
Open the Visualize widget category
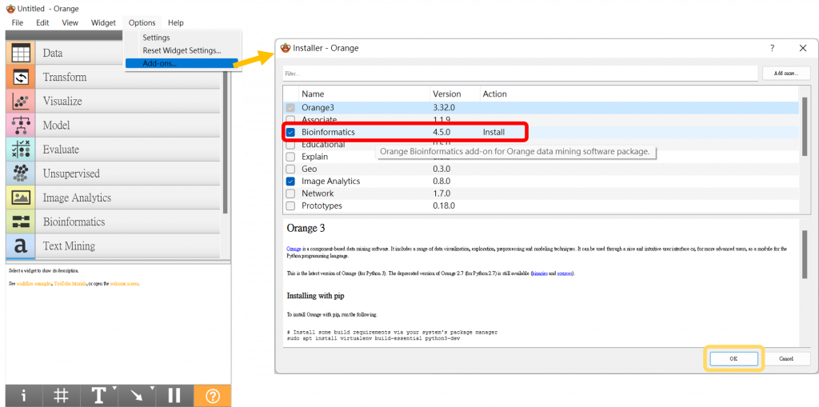coord(113,101)
